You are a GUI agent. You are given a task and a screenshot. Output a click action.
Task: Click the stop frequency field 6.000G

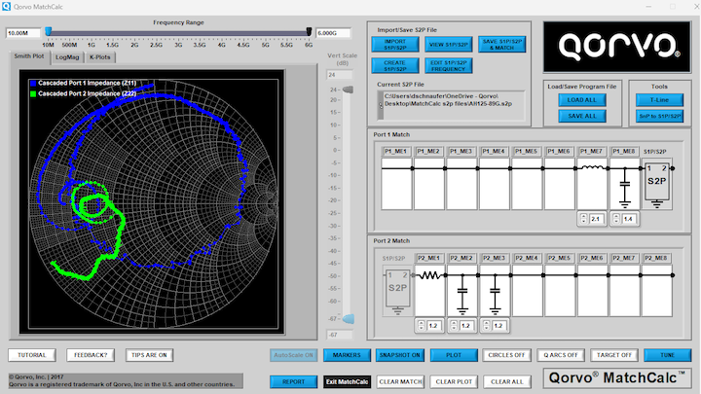point(333,33)
